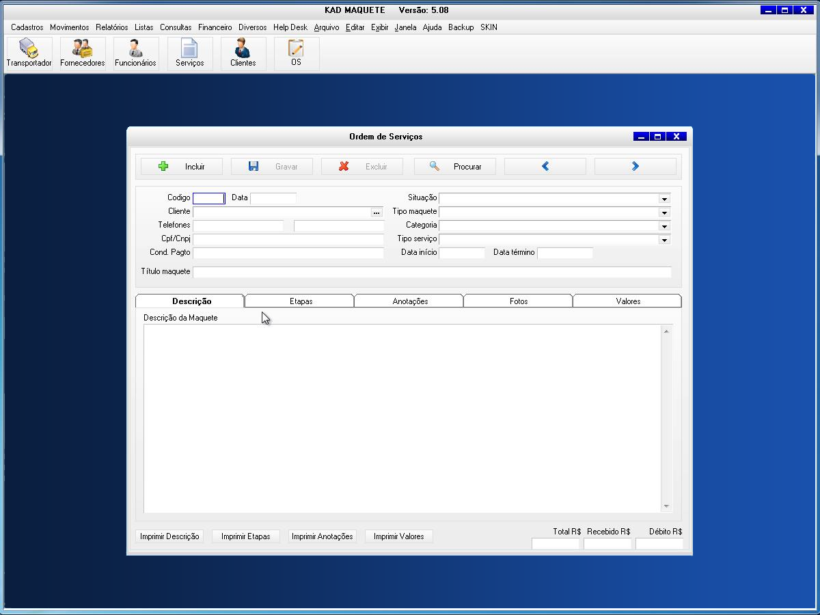Click the description scrollbar up arrow
Viewport: 820px width, 615px height.
pyautogui.click(x=667, y=331)
